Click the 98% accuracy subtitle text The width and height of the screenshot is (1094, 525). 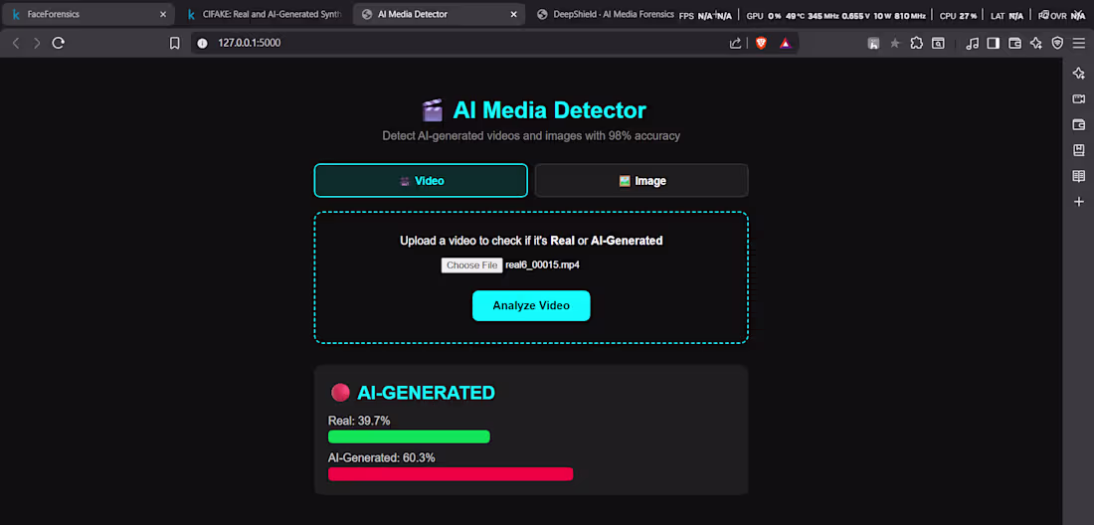tap(531, 136)
